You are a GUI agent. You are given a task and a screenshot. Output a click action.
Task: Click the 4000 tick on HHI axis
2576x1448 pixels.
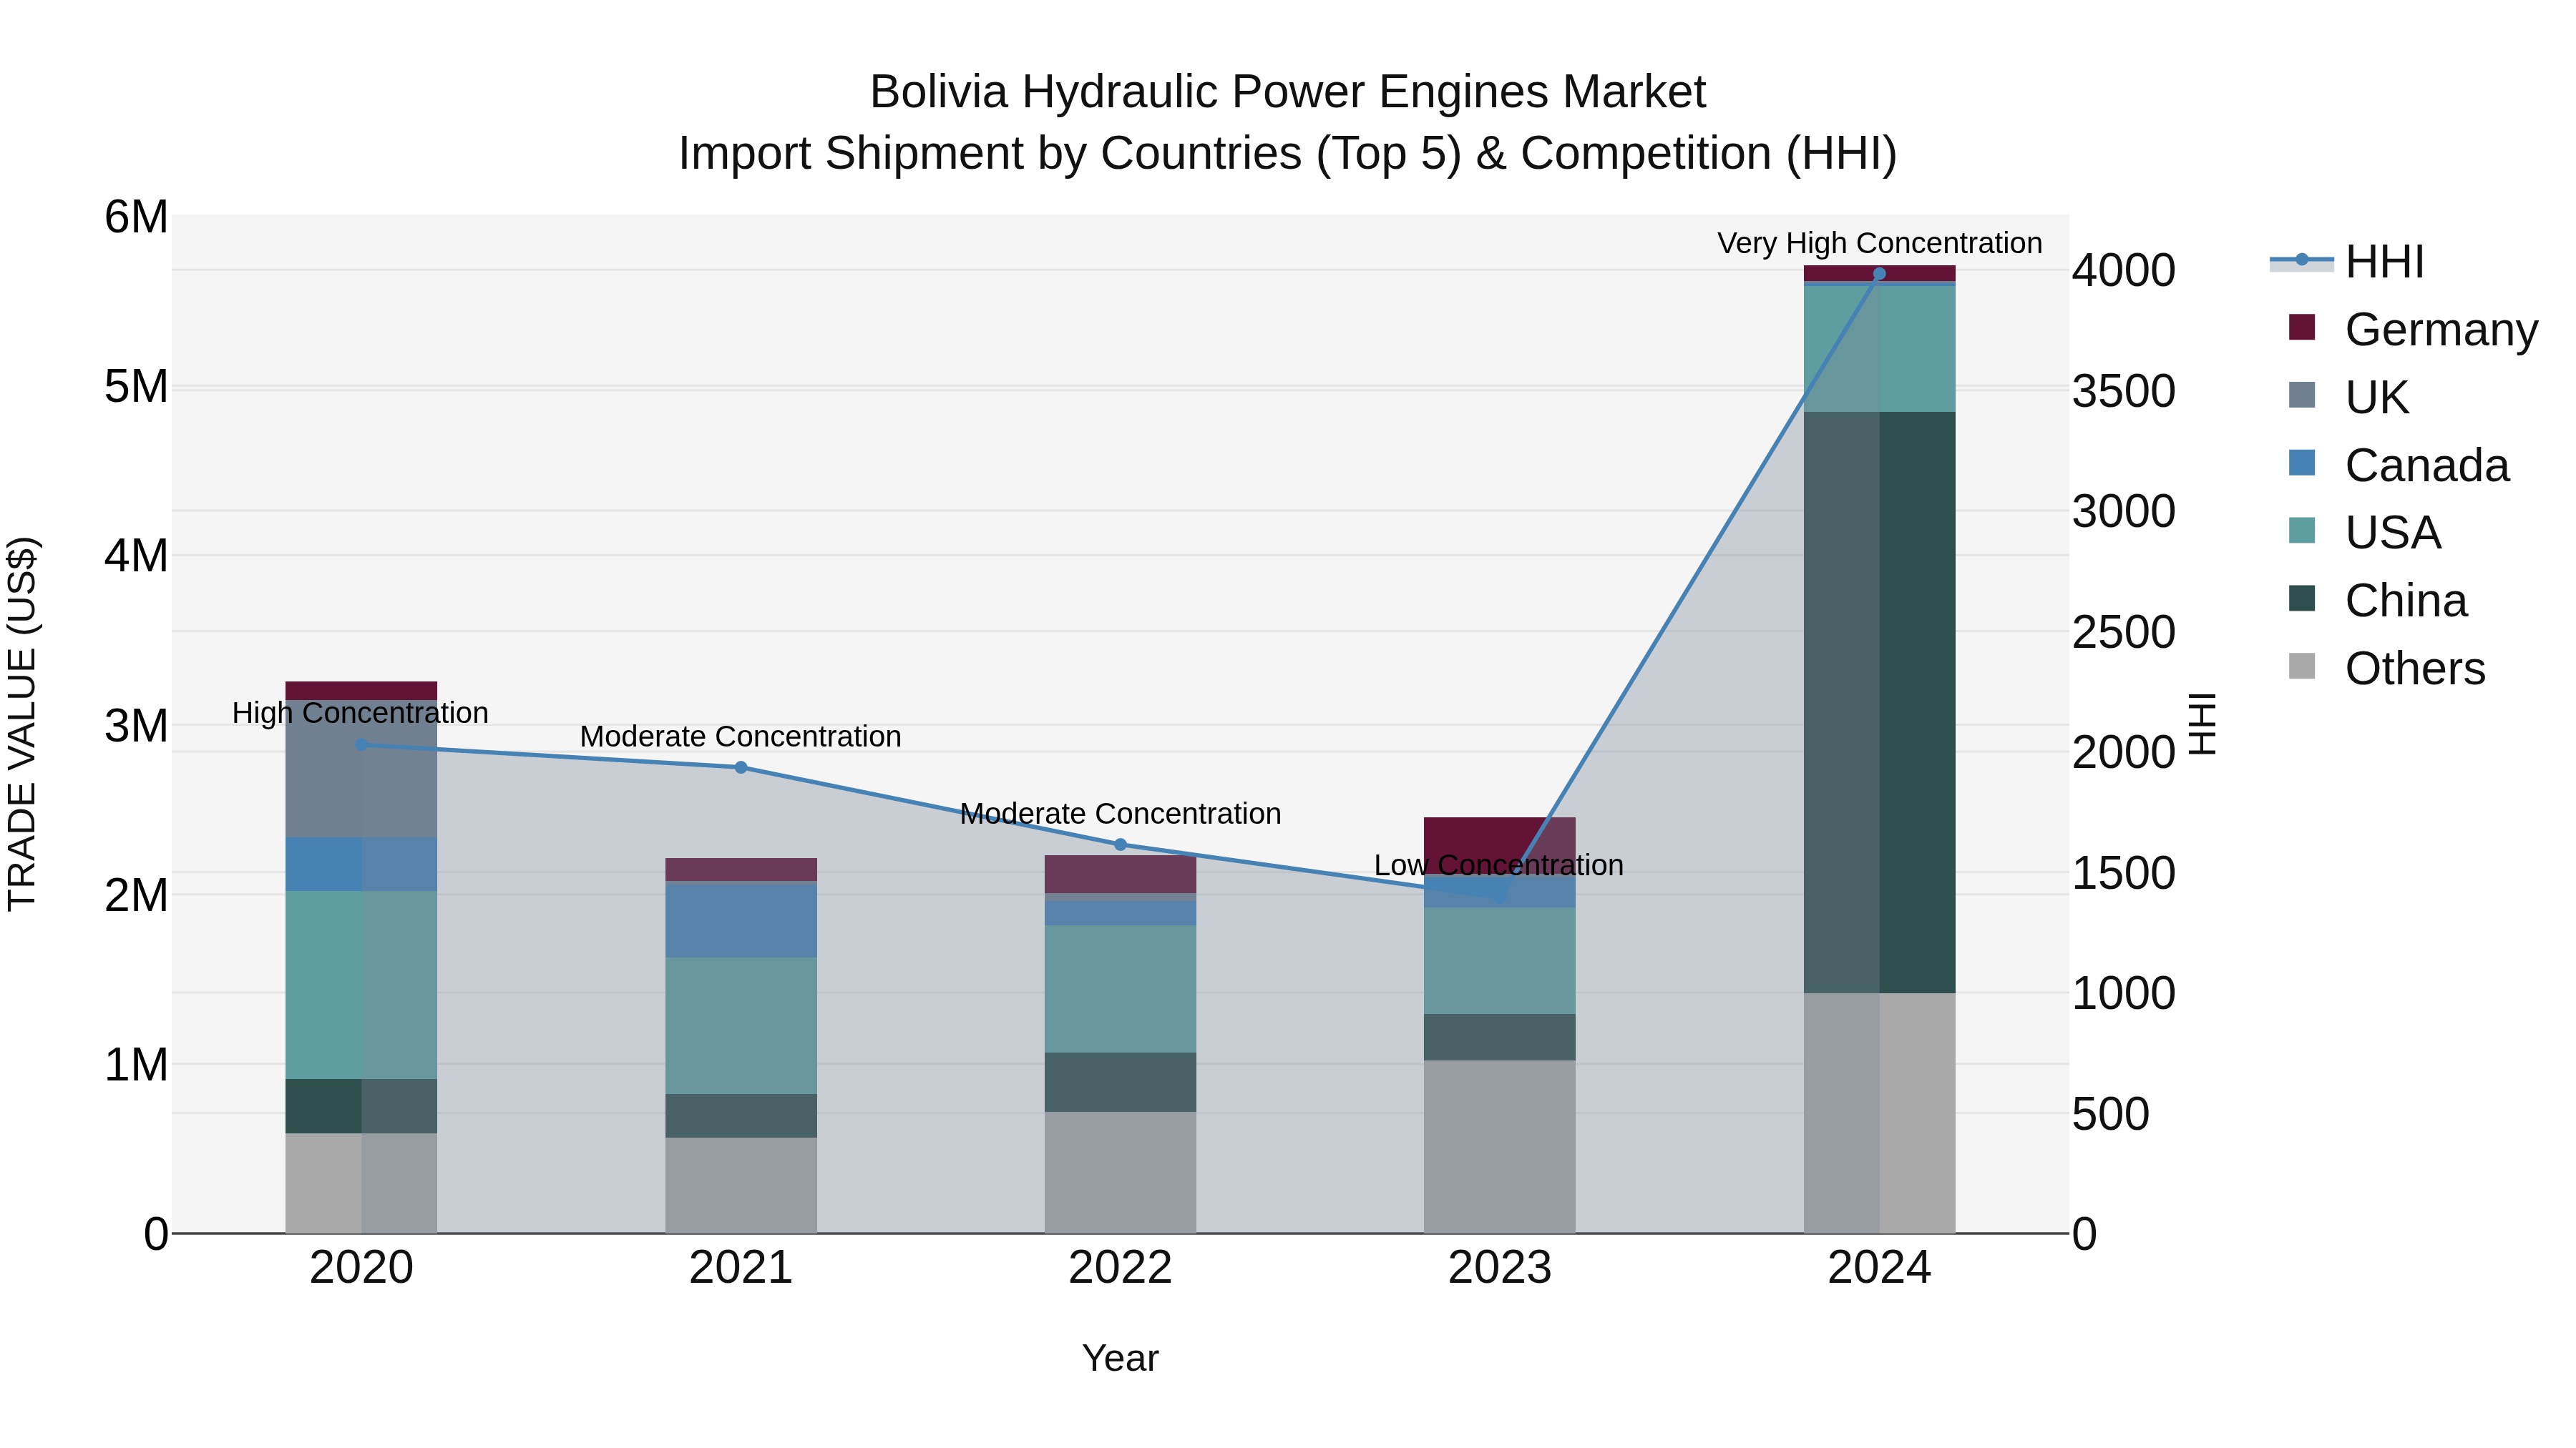point(2124,270)
